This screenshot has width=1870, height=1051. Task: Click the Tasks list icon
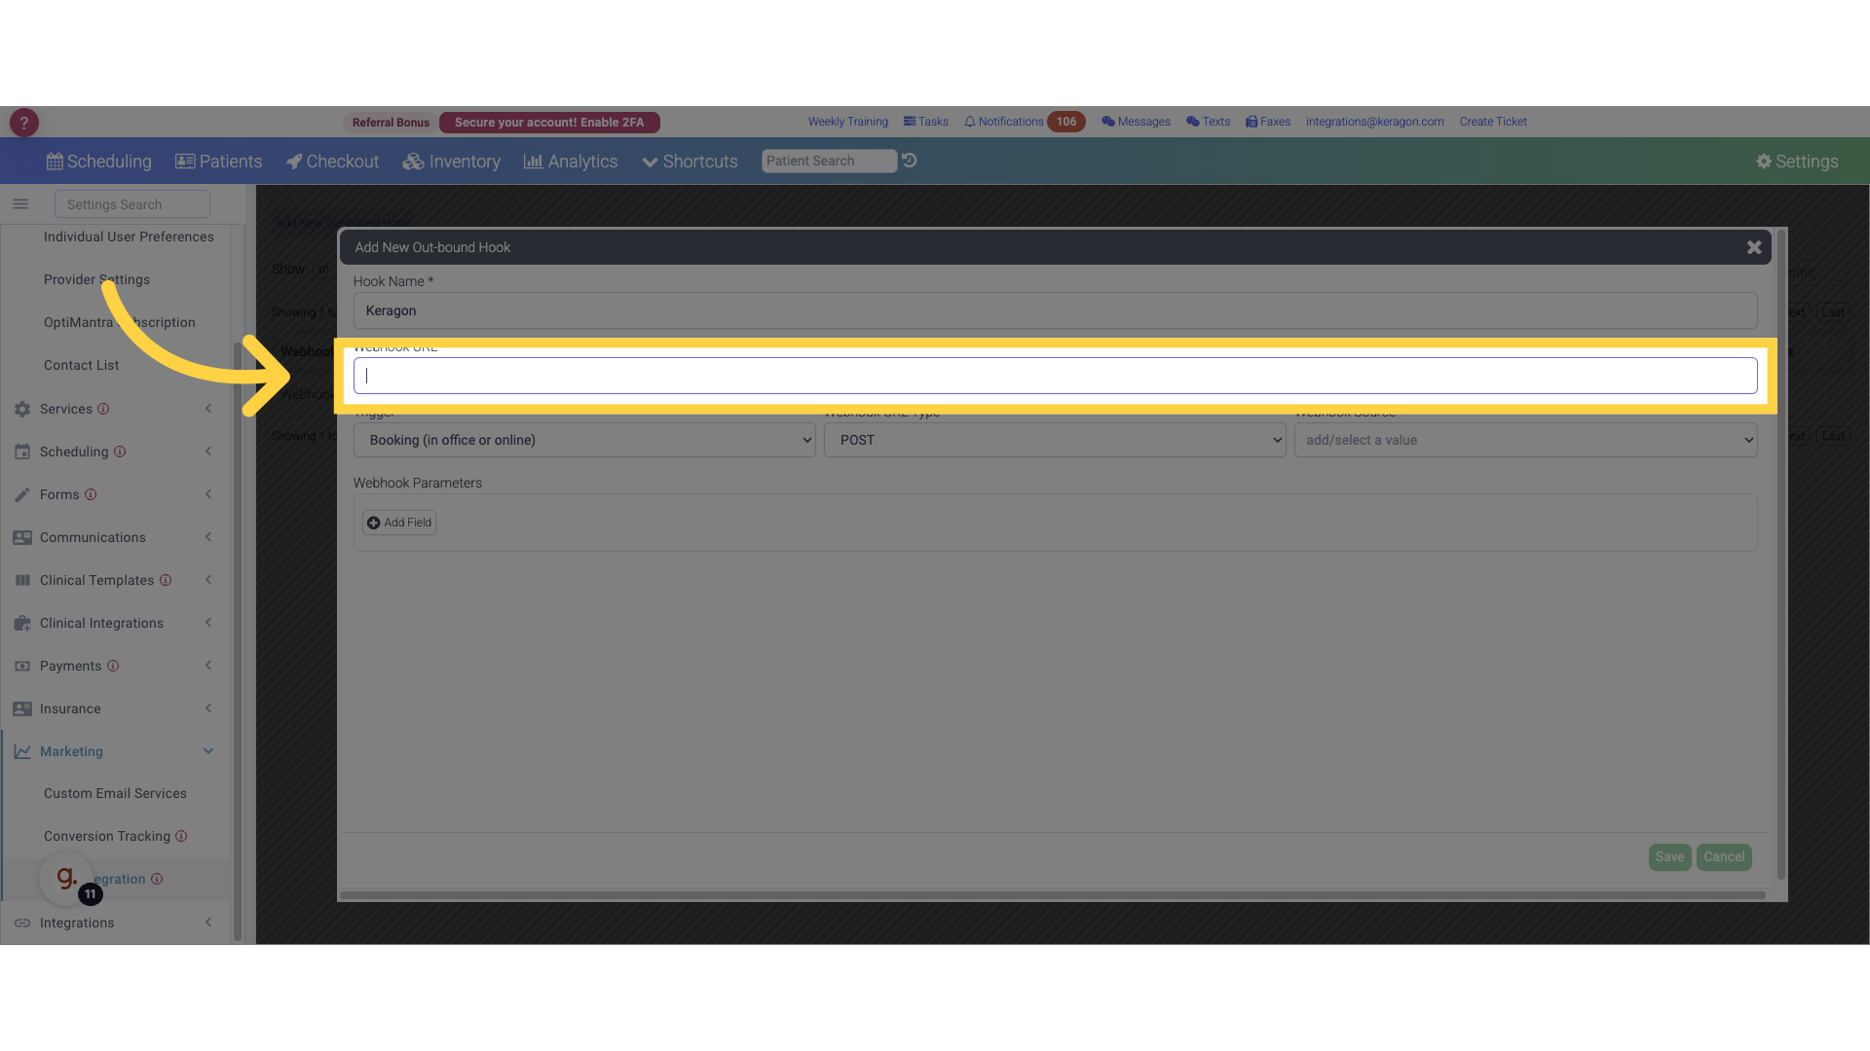pos(910,121)
